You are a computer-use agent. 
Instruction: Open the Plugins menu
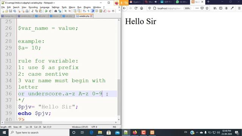click(87, 7)
